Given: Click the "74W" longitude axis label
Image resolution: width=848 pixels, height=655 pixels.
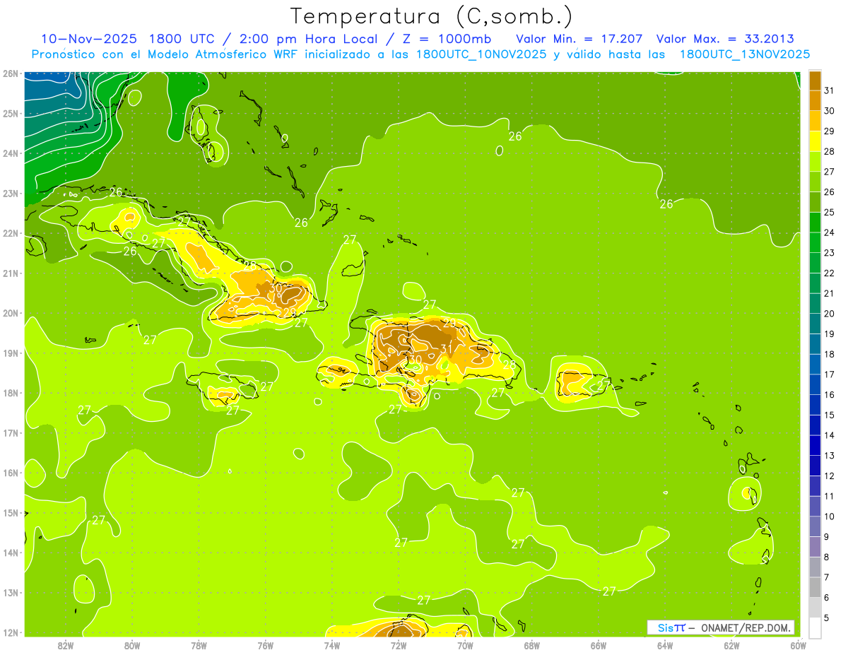Looking at the screenshot, I should [332, 645].
